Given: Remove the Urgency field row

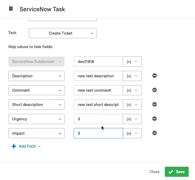Looking at the screenshot, I should tap(154, 119).
